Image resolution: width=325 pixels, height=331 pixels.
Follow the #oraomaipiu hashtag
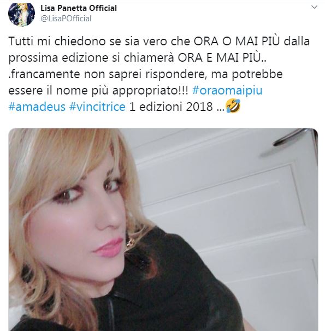point(227,90)
